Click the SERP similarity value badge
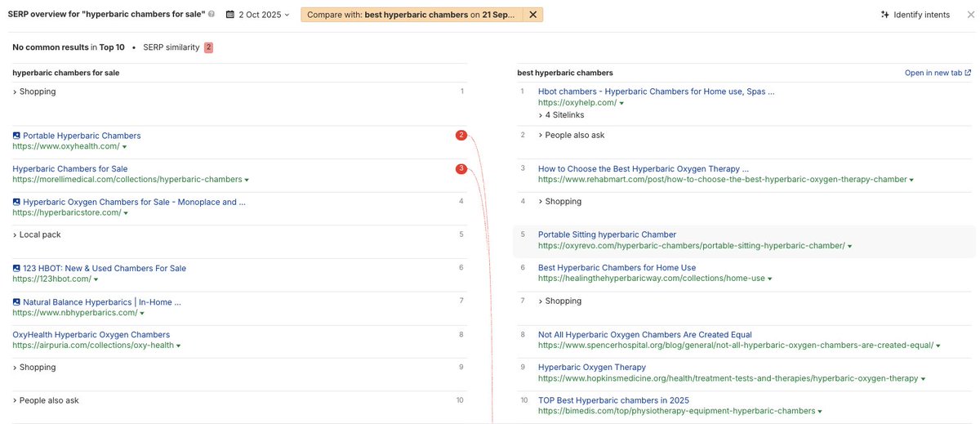 (x=208, y=47)
